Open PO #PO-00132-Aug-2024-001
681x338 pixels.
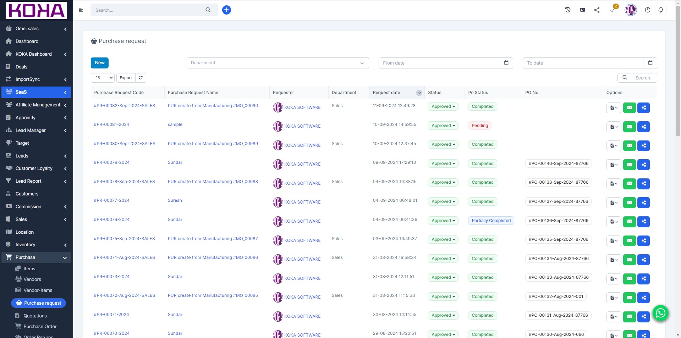556,297
